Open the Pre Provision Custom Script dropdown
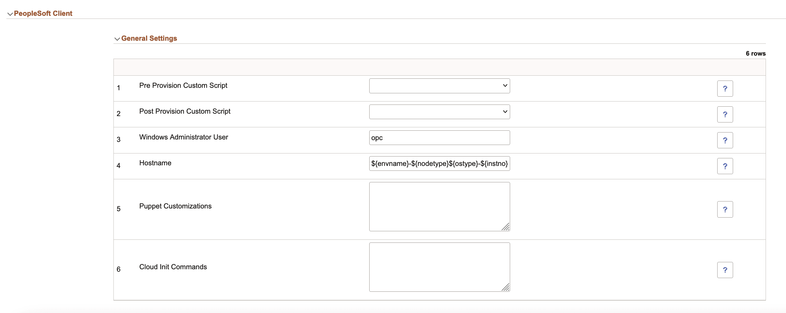This screenshot has width=786, height=313. click(439, 86)
